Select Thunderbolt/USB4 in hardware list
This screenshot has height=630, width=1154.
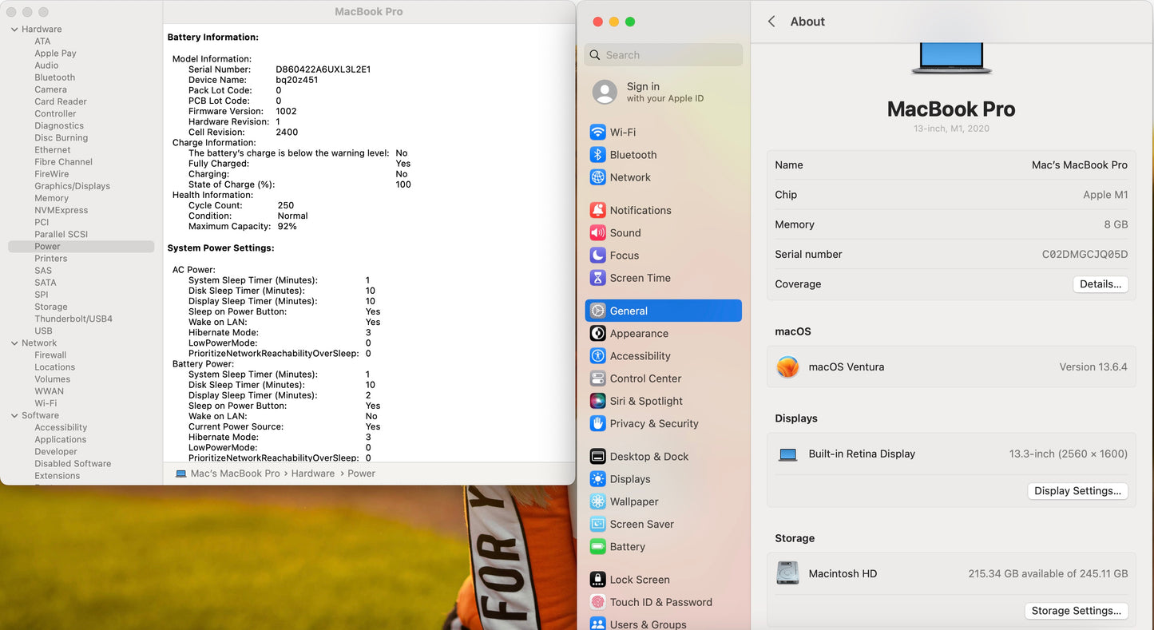point(73,319)
